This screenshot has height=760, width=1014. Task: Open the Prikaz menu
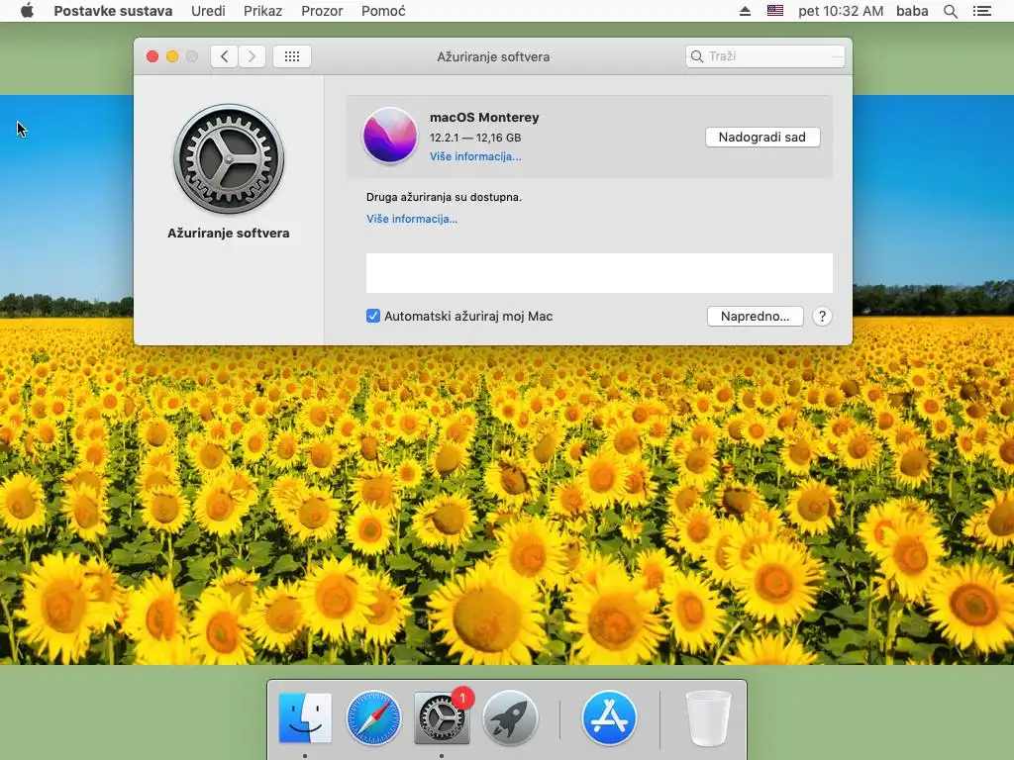pyautogui.click(x=262, y=11)
